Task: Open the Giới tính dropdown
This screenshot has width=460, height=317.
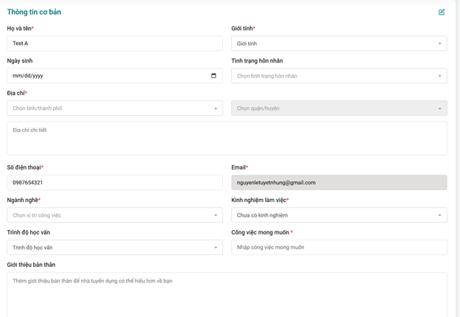Action: [339, 43]
